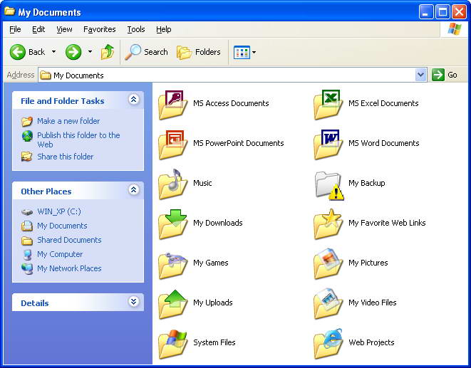Open the Favorites menu
This screenshot has height=368, width=471.
100,29
